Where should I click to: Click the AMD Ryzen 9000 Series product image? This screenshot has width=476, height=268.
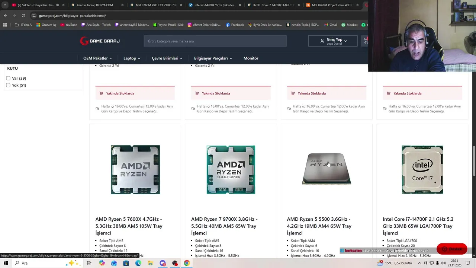tap(231, 170)
